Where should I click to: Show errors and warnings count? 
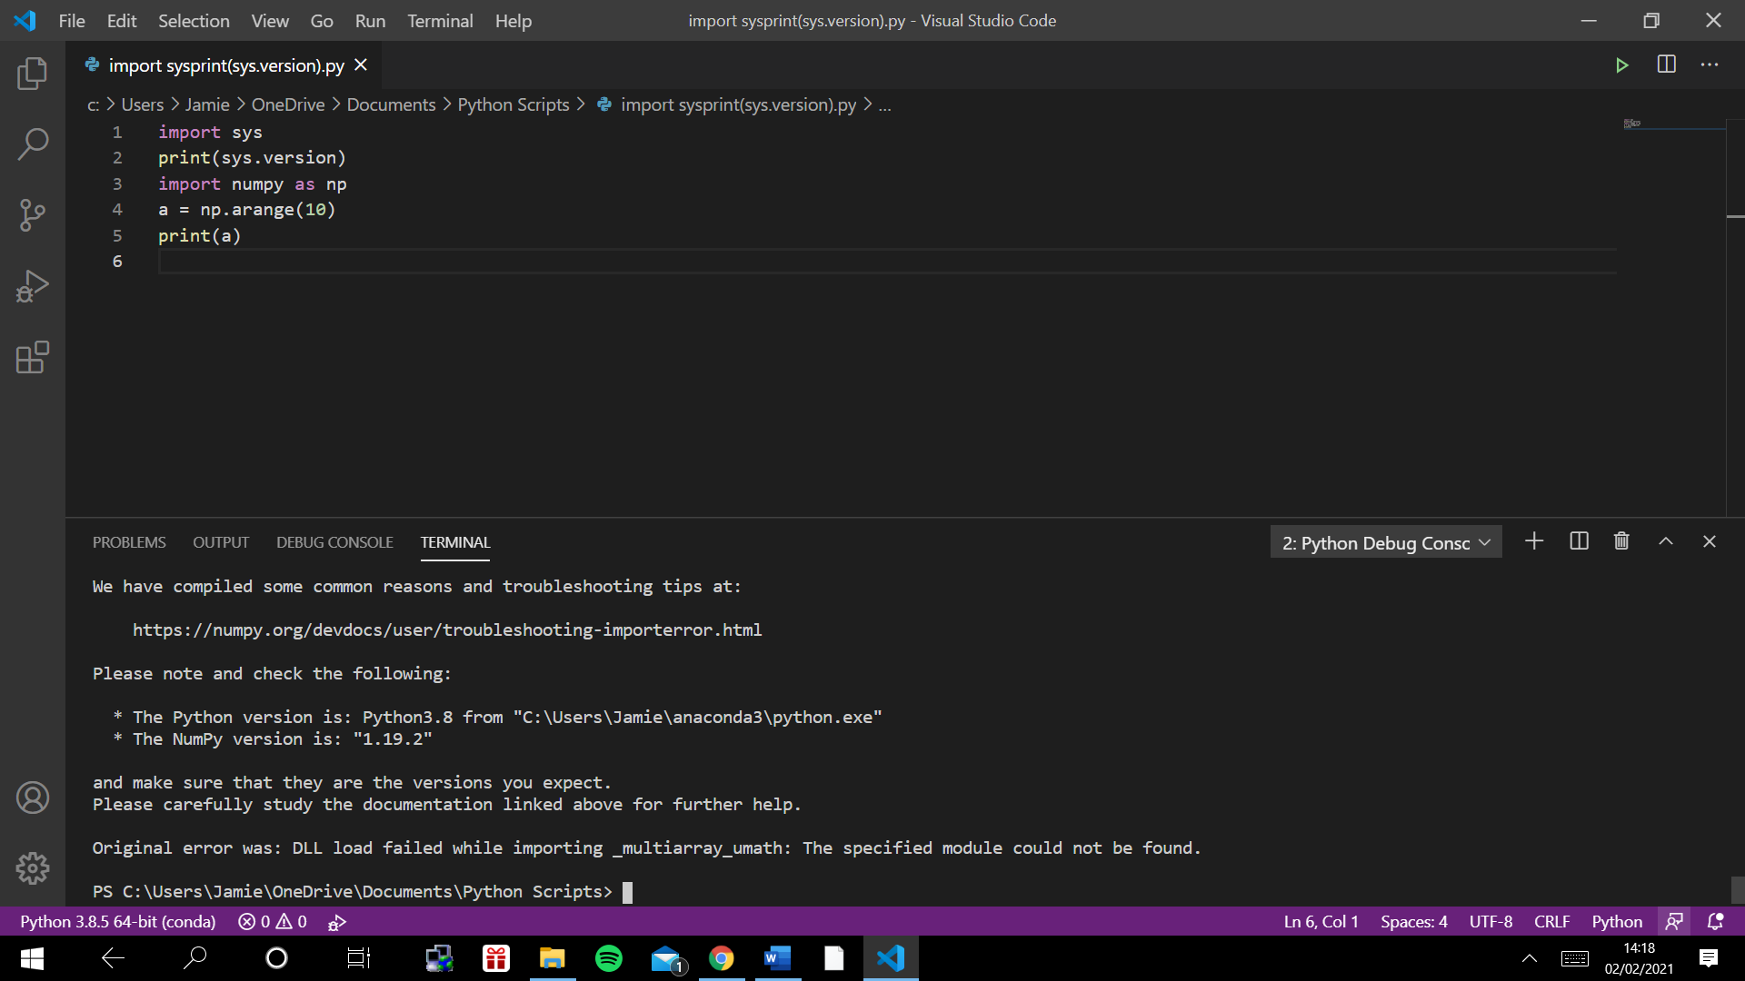tap(273, 921)
